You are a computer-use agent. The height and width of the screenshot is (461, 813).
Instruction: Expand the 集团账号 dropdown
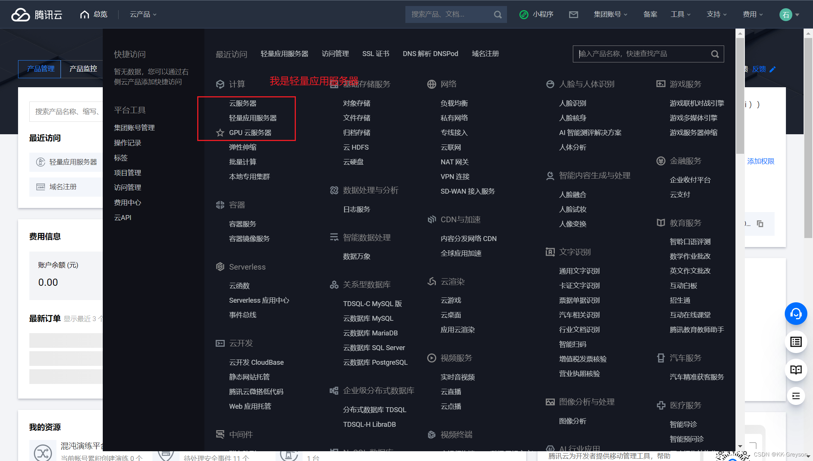tap(611, 14)
